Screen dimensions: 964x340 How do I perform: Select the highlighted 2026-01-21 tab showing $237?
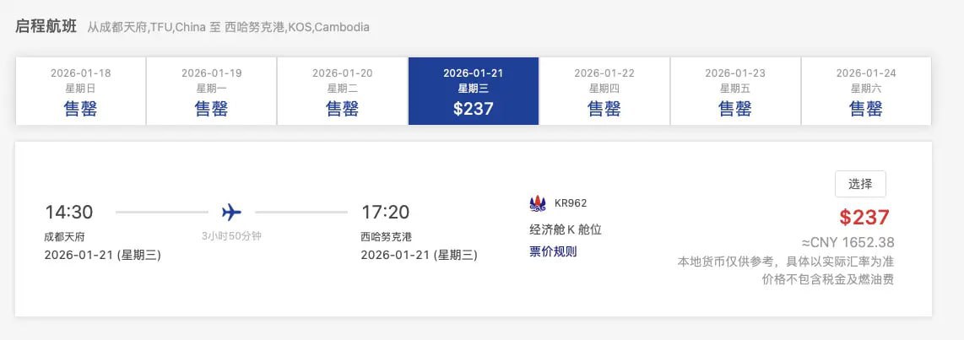(x=474, y=91)
